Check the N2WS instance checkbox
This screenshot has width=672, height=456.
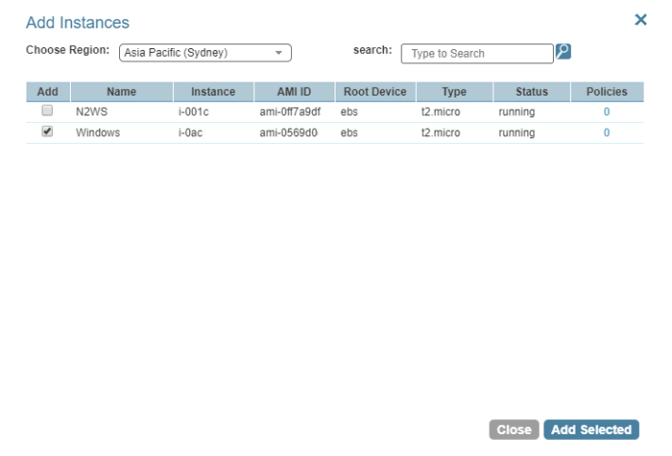47,112
